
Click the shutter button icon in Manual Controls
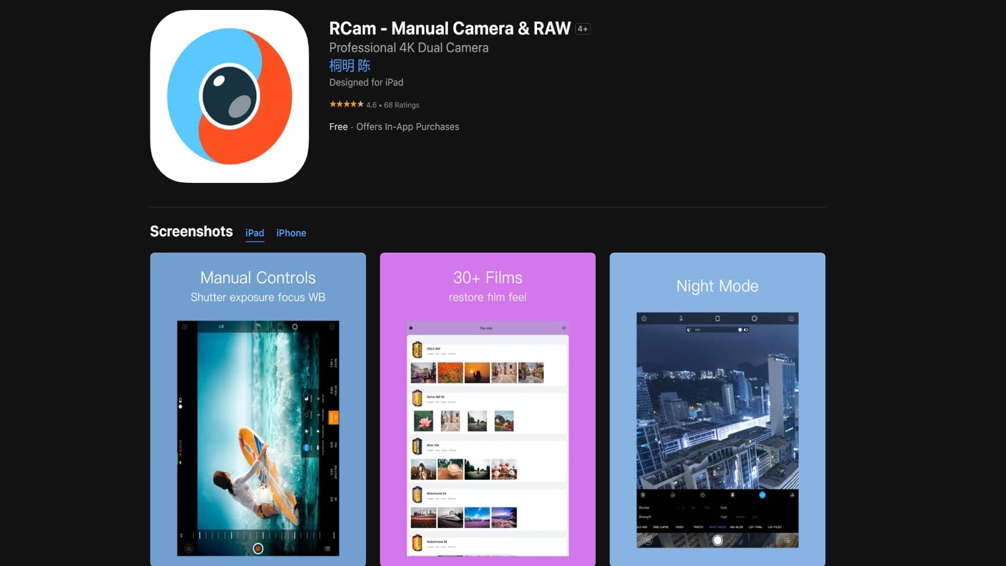(x=257, y=547)
